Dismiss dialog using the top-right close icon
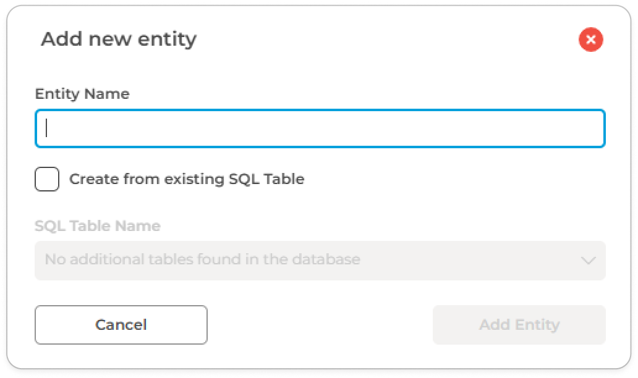This screenshot has height=378, width=638. pyautogui.click(x=590, y=40)
